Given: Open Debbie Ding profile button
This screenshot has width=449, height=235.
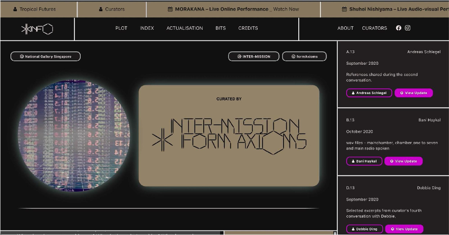Looking at the screenshot, I should click(365, 229).
